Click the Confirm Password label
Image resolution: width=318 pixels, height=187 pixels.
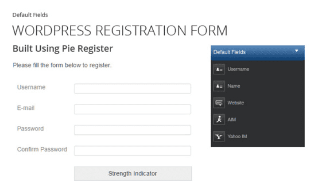click(42, 149)
